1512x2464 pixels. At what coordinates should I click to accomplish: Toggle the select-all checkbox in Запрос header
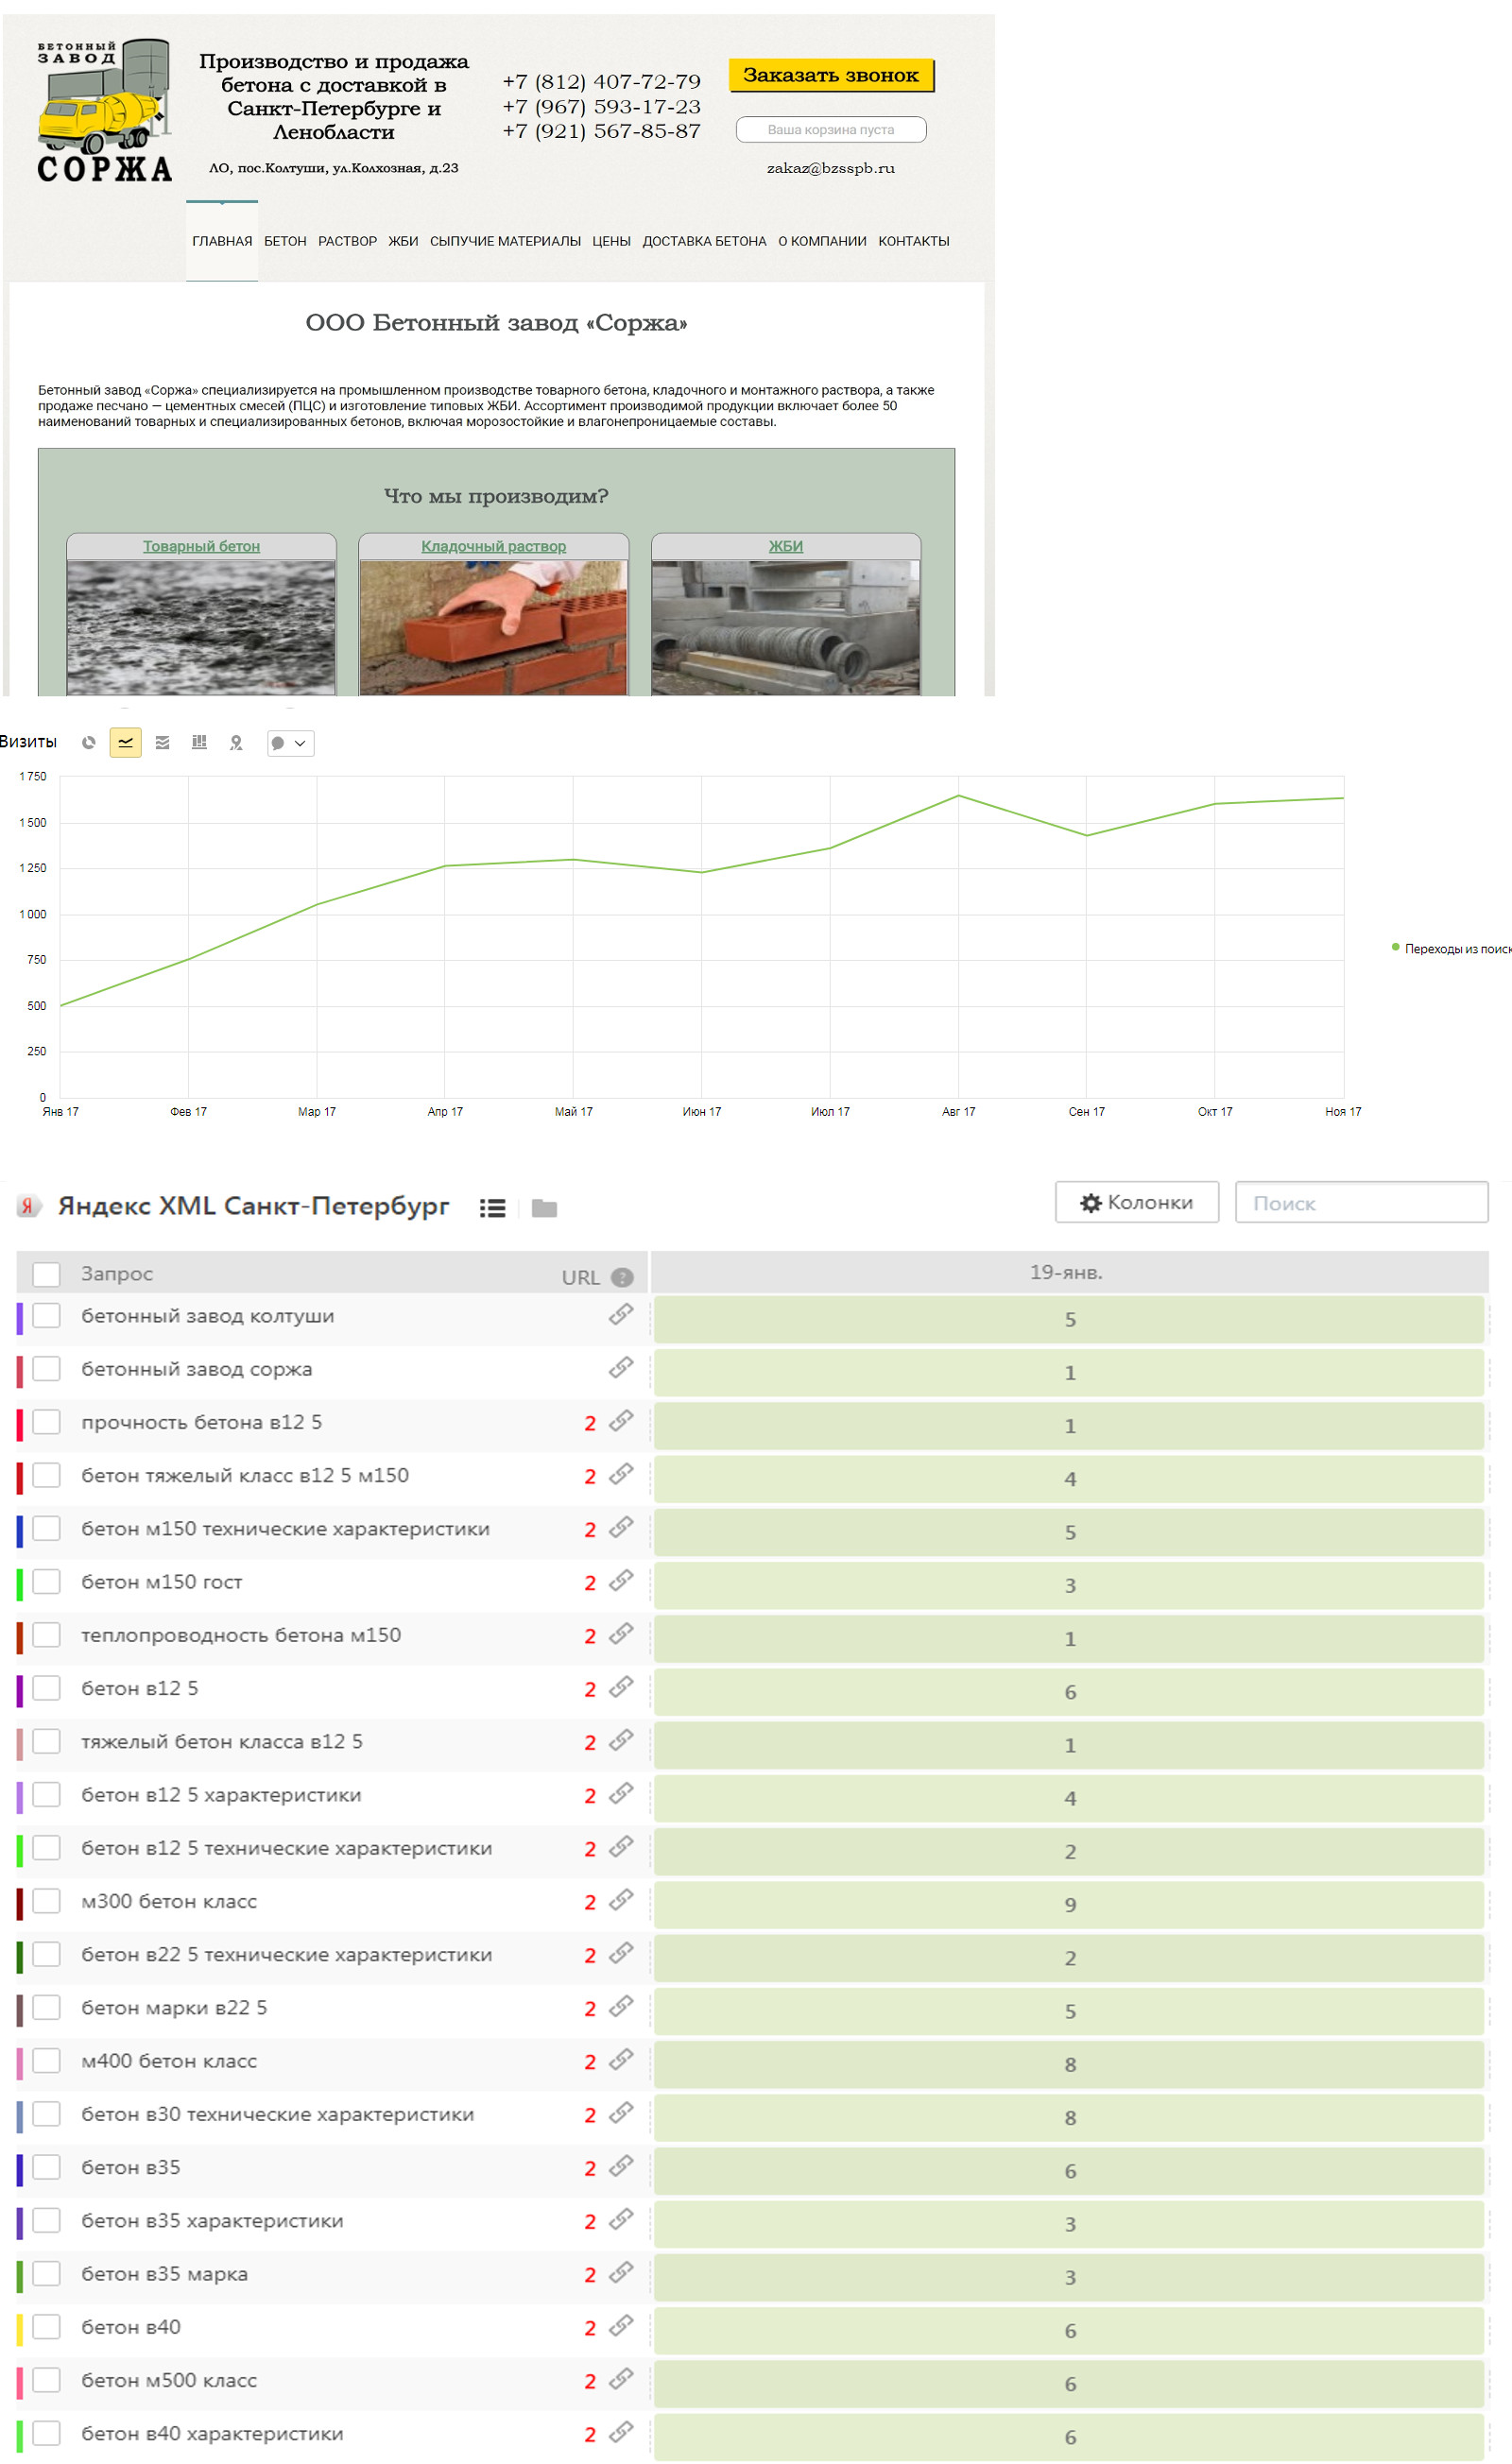pyautogui.click(x=46, y=1274)
